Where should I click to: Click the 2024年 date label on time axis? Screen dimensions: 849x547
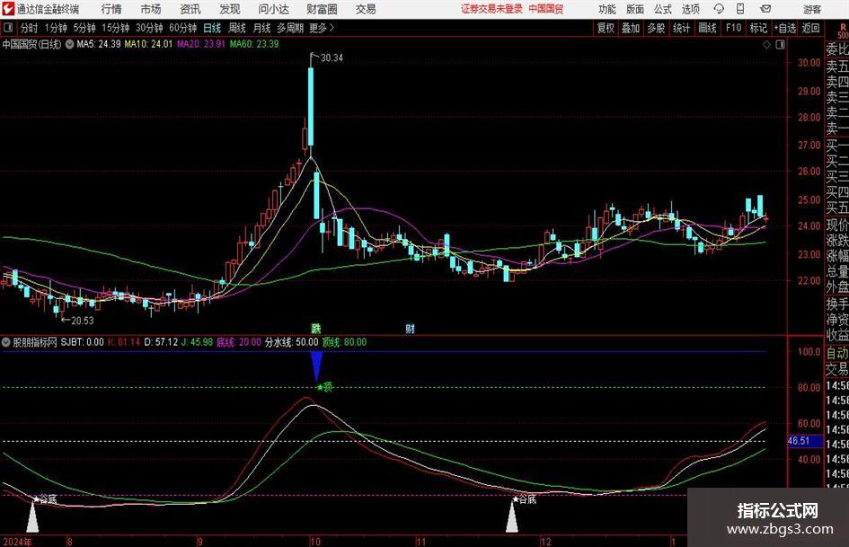pyautogui.click(x=17, y=542)
